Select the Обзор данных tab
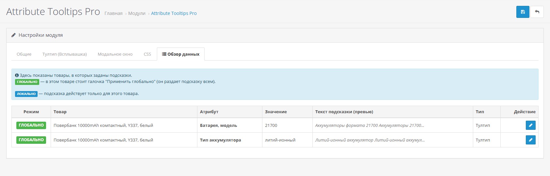 coord(181,54)
